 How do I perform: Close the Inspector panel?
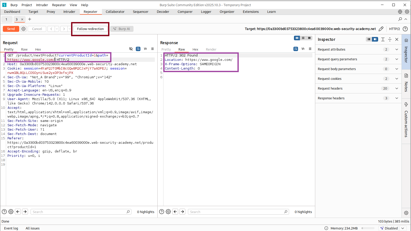coord(397,40)
